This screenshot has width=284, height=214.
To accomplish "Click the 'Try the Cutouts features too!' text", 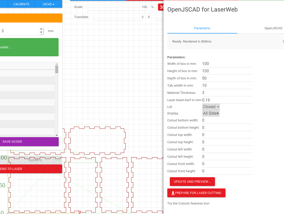I will tap(188, 203).
